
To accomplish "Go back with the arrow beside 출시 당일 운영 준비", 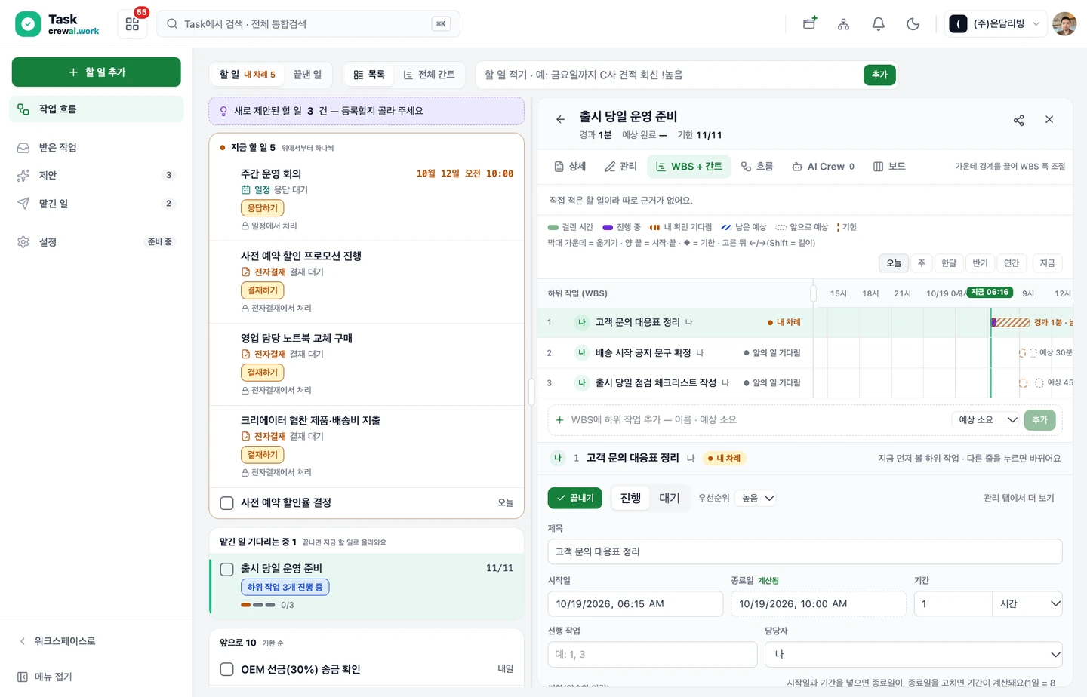I will coord(560,119).
